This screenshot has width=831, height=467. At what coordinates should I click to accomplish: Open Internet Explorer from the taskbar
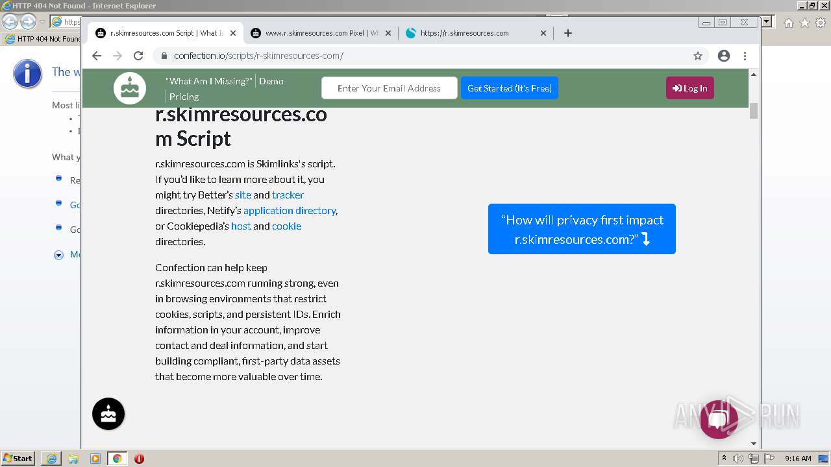point(51,459)
